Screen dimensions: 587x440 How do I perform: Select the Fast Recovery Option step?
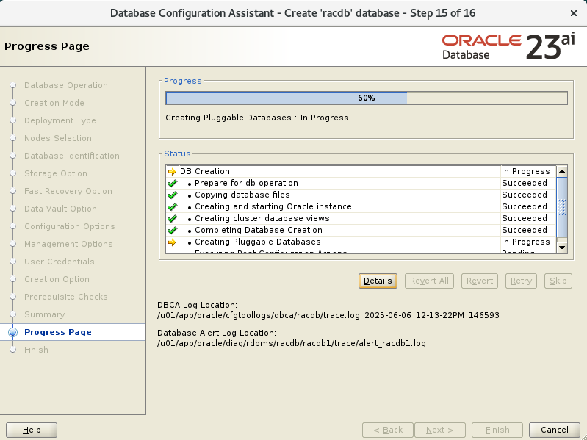(x=68, y=191)
